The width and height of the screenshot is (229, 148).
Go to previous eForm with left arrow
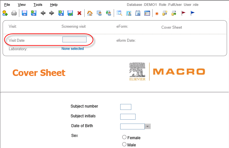tap(43, 13)
